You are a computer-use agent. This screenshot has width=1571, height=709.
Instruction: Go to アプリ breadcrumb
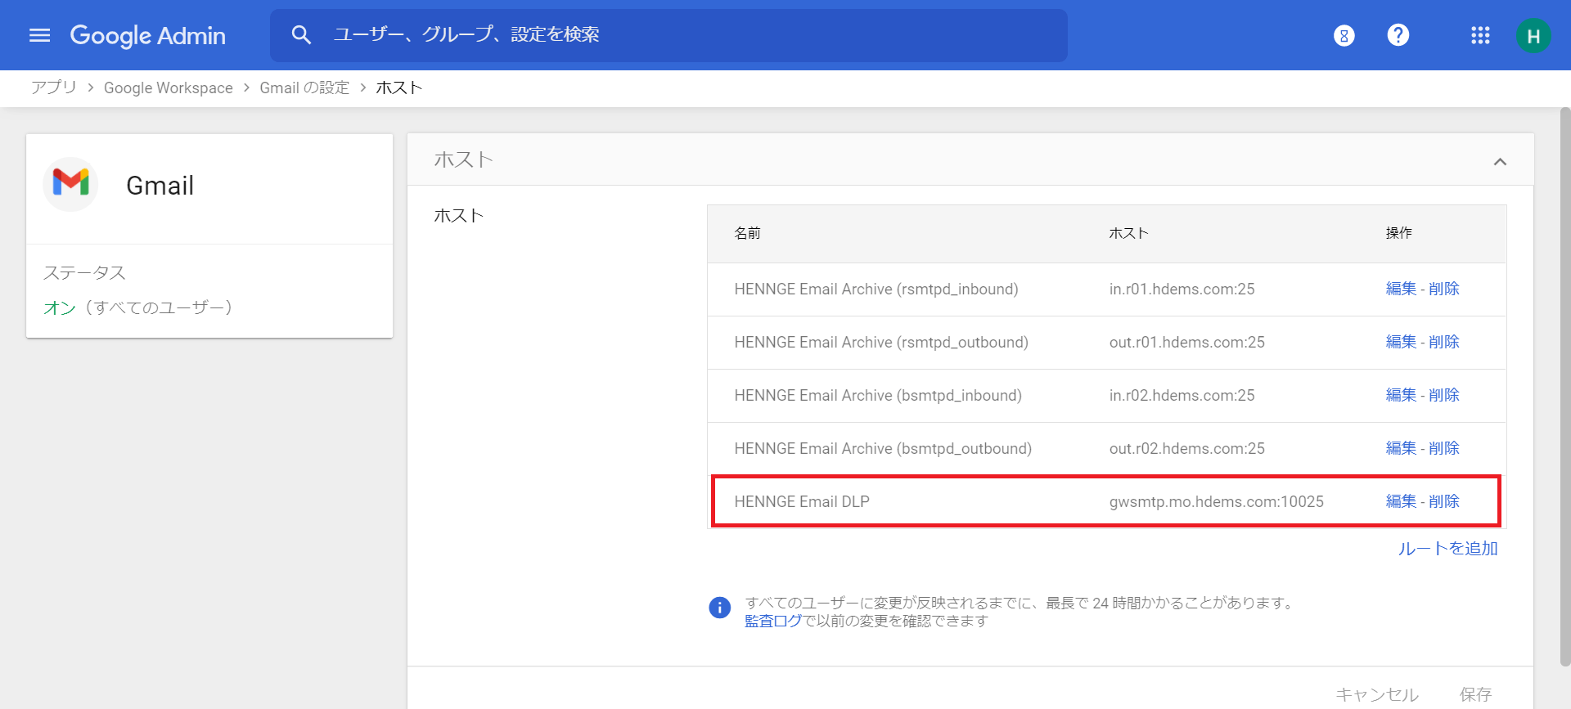tap(54, 88)
